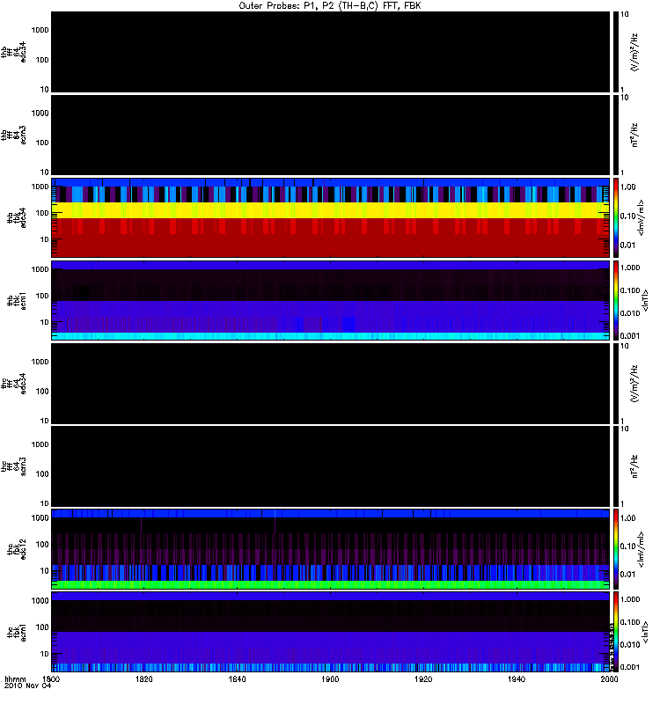Click the "1.000" value on thc fbk scm1 color bar
This screenshot has height=704, width=660.
click(630, 599)
